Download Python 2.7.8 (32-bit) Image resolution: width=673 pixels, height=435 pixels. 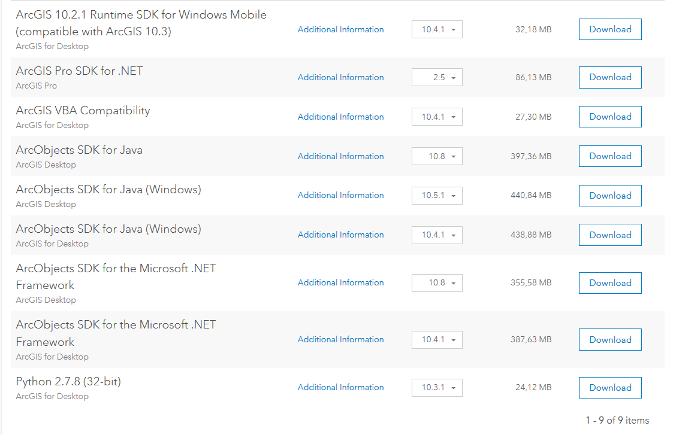point(610,388)
